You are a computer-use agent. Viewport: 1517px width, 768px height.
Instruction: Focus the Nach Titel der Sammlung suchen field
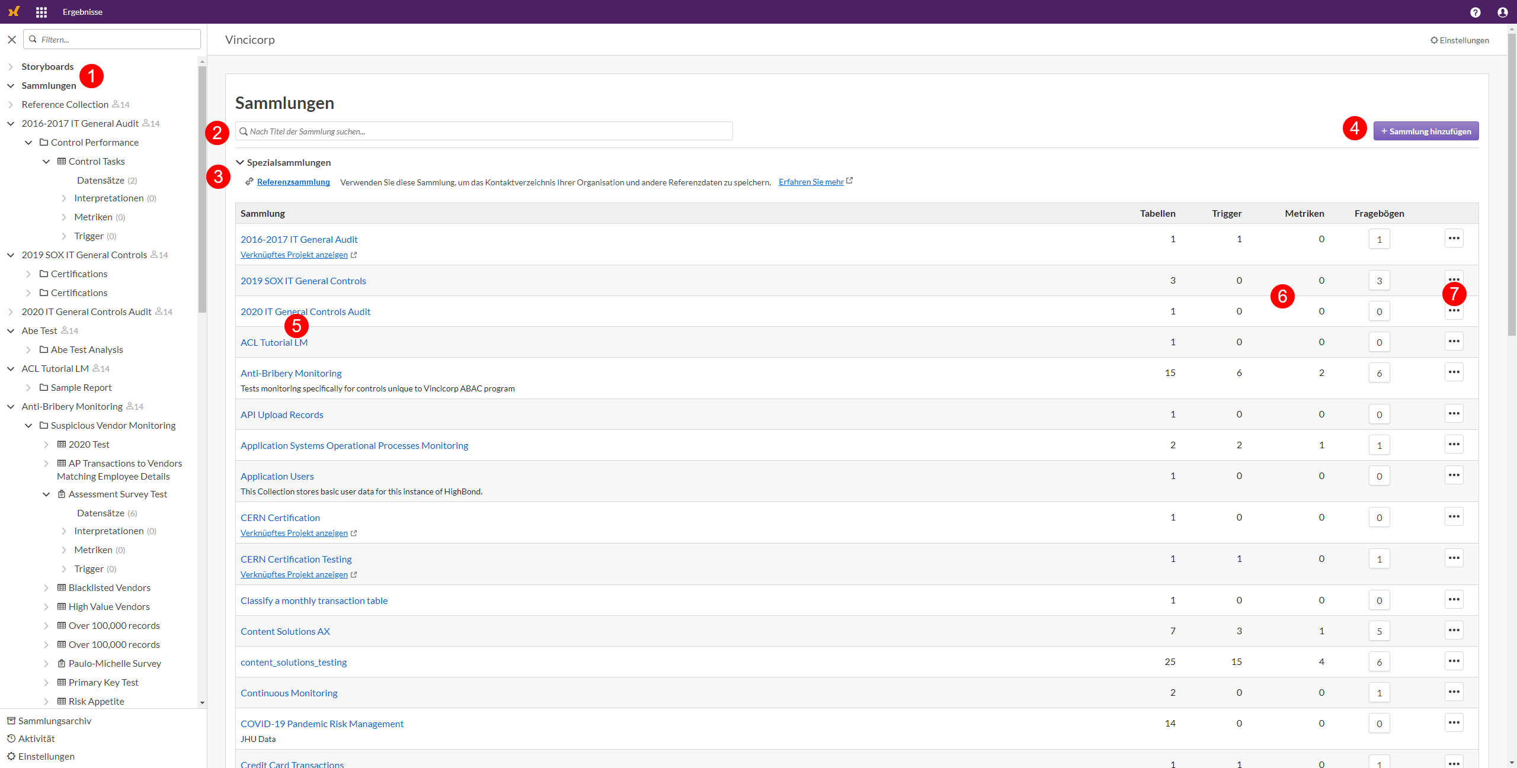click(x=484, y=131)
